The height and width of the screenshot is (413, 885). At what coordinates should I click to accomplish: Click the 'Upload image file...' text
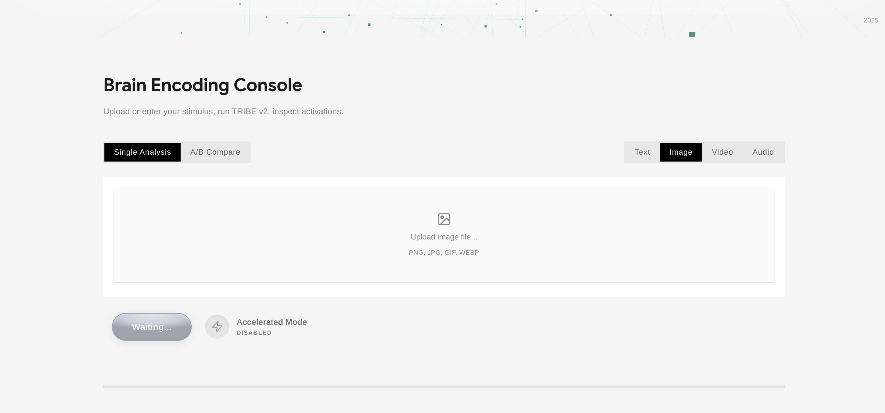[x=443, y=237]
